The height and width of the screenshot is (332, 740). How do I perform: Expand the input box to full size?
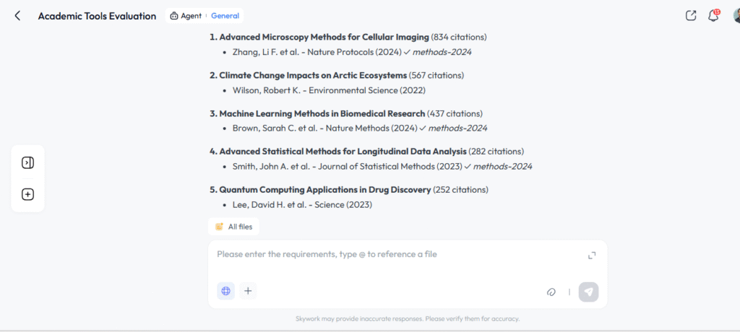592,255
